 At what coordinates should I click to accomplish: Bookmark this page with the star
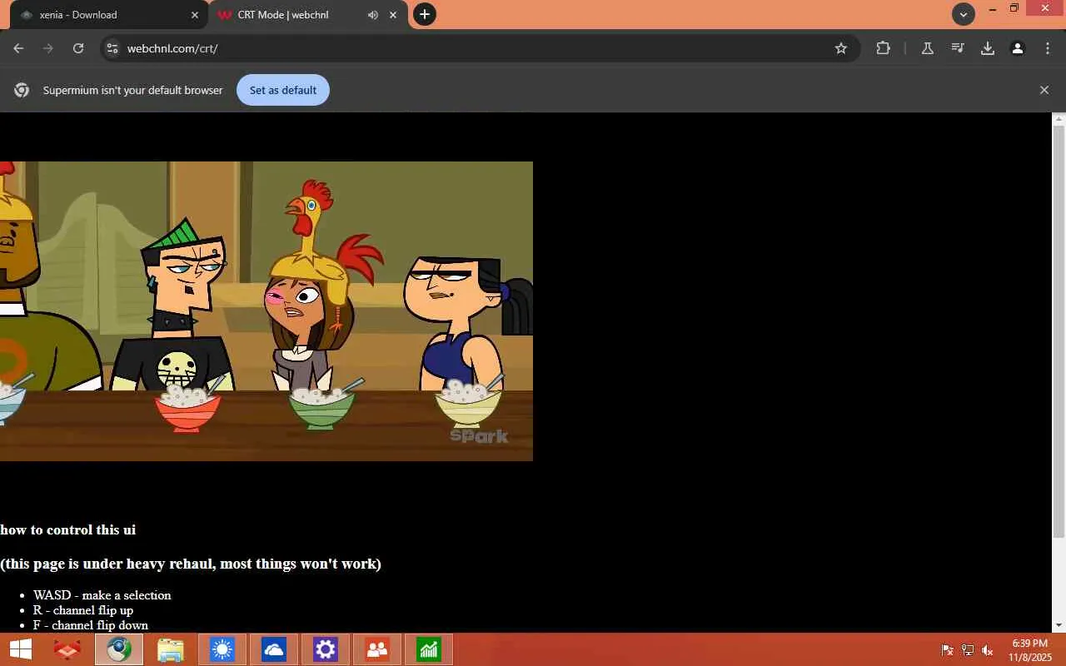pos(841,48)
